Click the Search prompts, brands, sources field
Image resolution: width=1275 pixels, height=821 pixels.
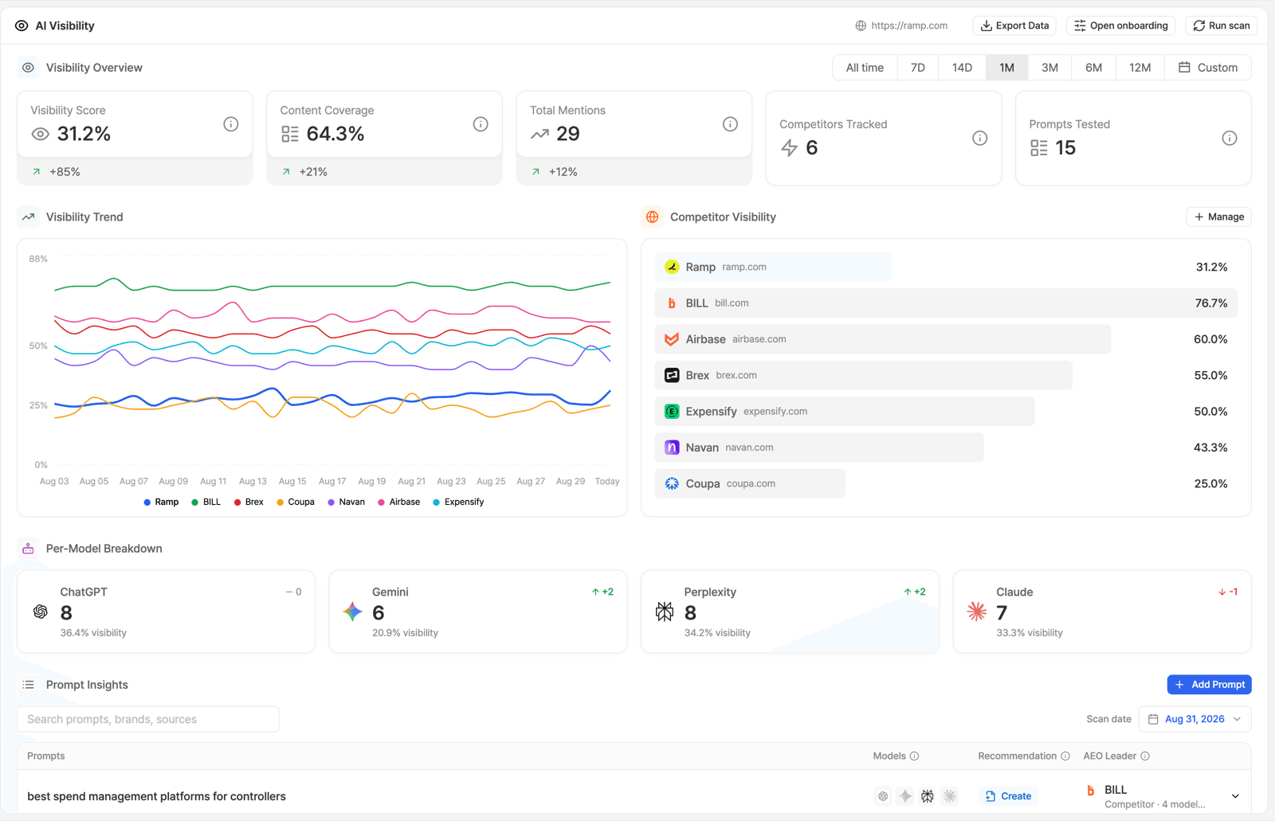[x=148, y=719]
